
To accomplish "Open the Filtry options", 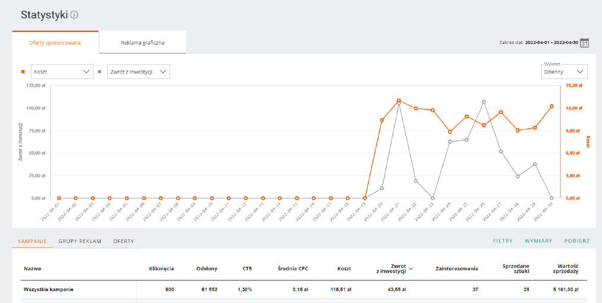I will pos(503,241).
